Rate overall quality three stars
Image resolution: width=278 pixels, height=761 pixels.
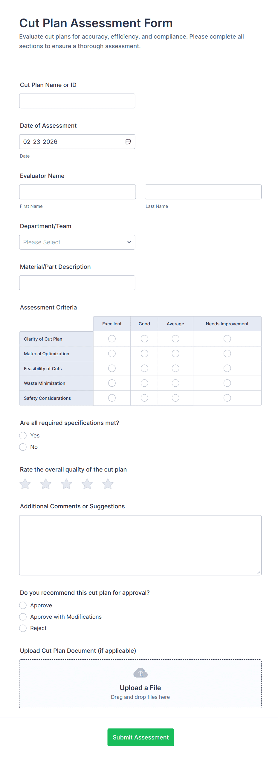point(66,484)
